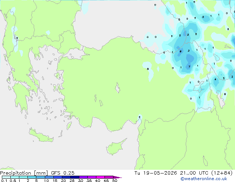The image size is (235, 182).
Task: Click the 35–40 mm legend color swatch
Action: click(x=92, y=177)
